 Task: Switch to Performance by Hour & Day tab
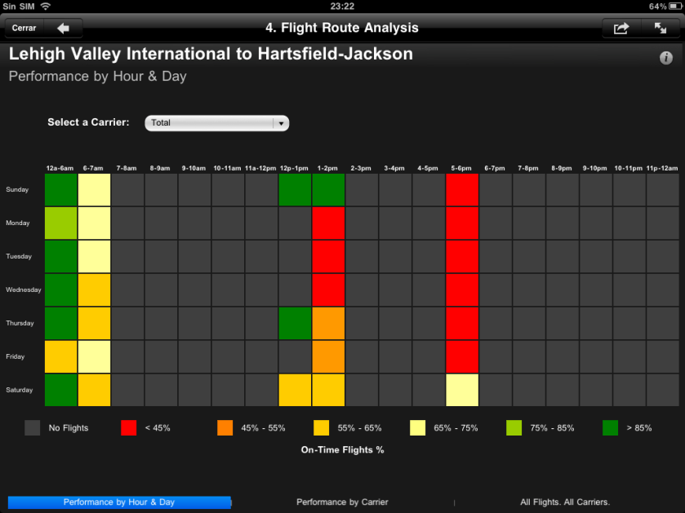tap(119, 502)
